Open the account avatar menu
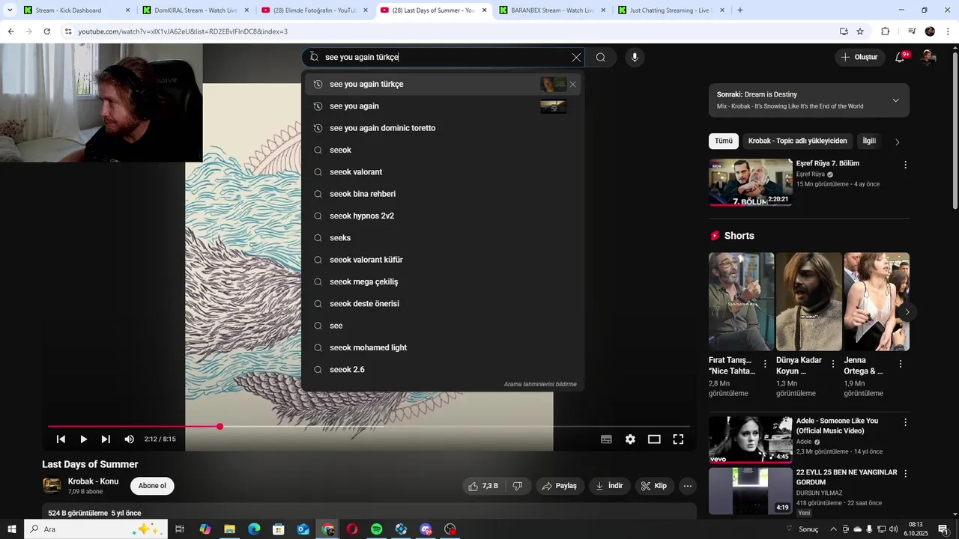 tap(928, 58)
